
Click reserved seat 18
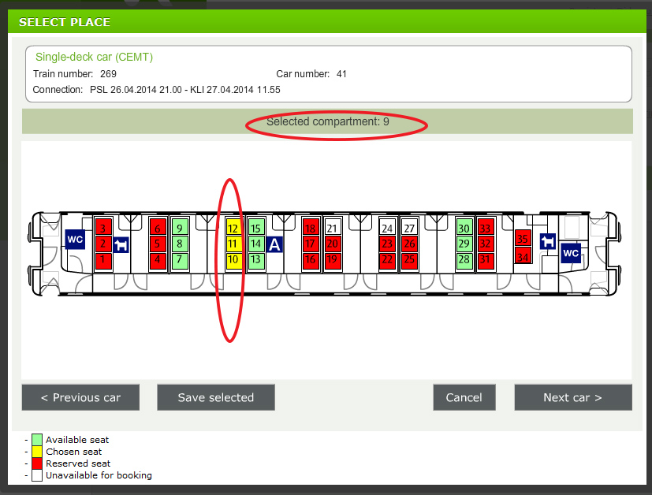click(x=311, y=228)
